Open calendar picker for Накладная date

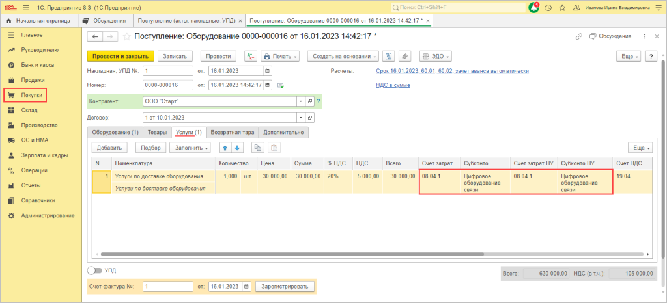[x=267, y=71]
